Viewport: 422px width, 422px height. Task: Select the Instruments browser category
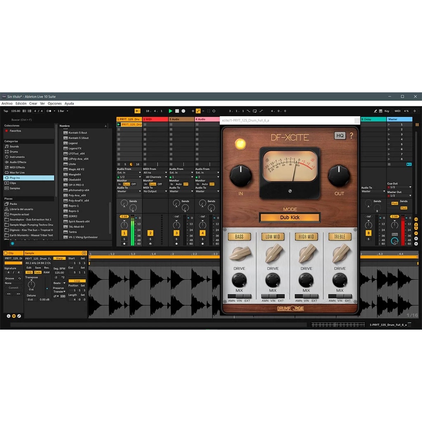(x=17, y=157)
